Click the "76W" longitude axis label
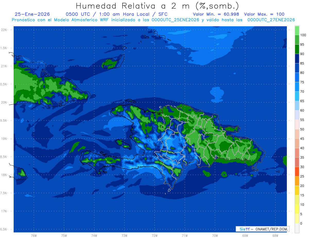The image size is (309, 239). click(34, 235)
